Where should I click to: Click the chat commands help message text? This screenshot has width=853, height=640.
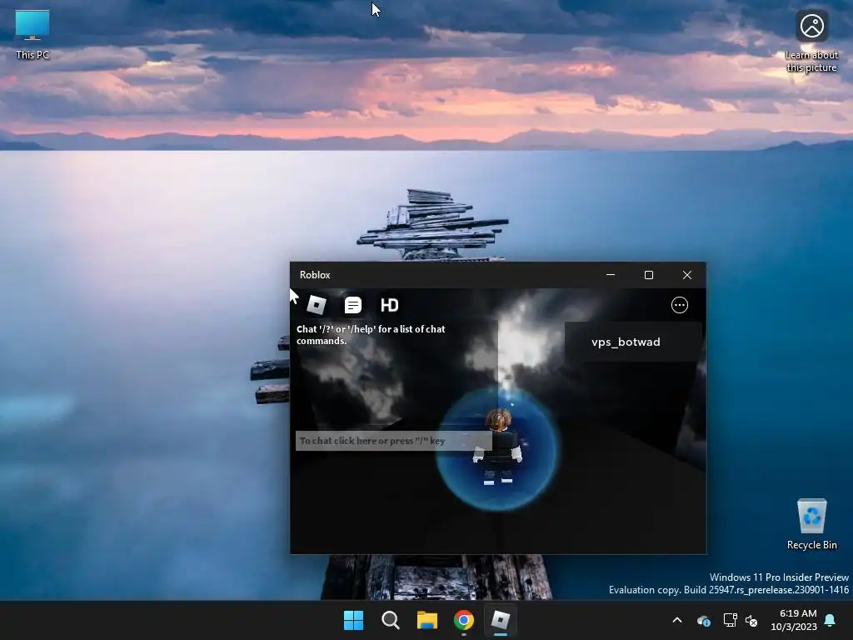click(371, 335)
